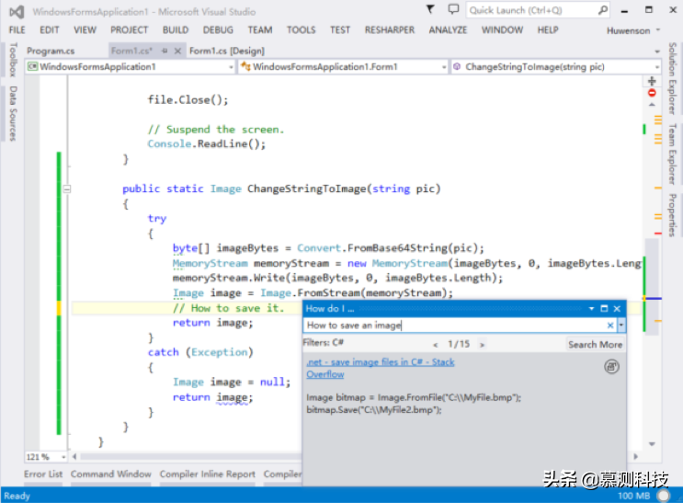683x503 pixels.
Task: Open the WINDOW menu
Action: click(502, 30)
